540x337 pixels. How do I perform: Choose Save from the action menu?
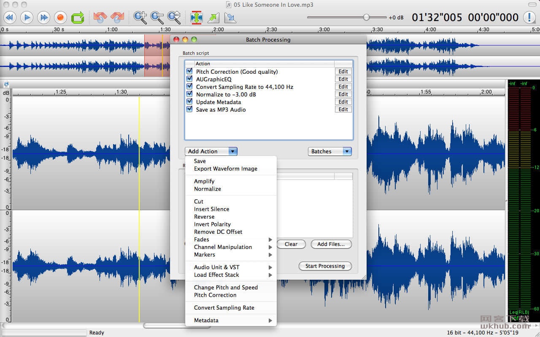click(x=231, y=161)
